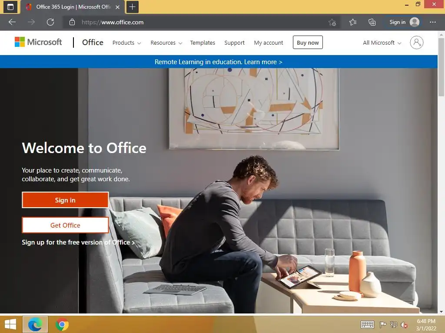Viewport: 445px width, 333px height.
Task: Open My account in the navigation
Action: coord(269,43)
